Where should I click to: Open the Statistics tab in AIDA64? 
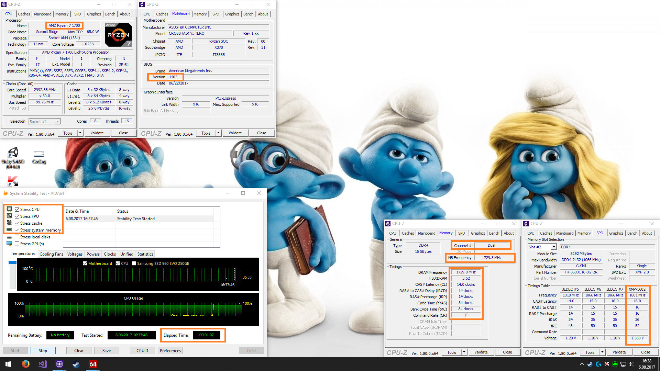coord(145,254)
